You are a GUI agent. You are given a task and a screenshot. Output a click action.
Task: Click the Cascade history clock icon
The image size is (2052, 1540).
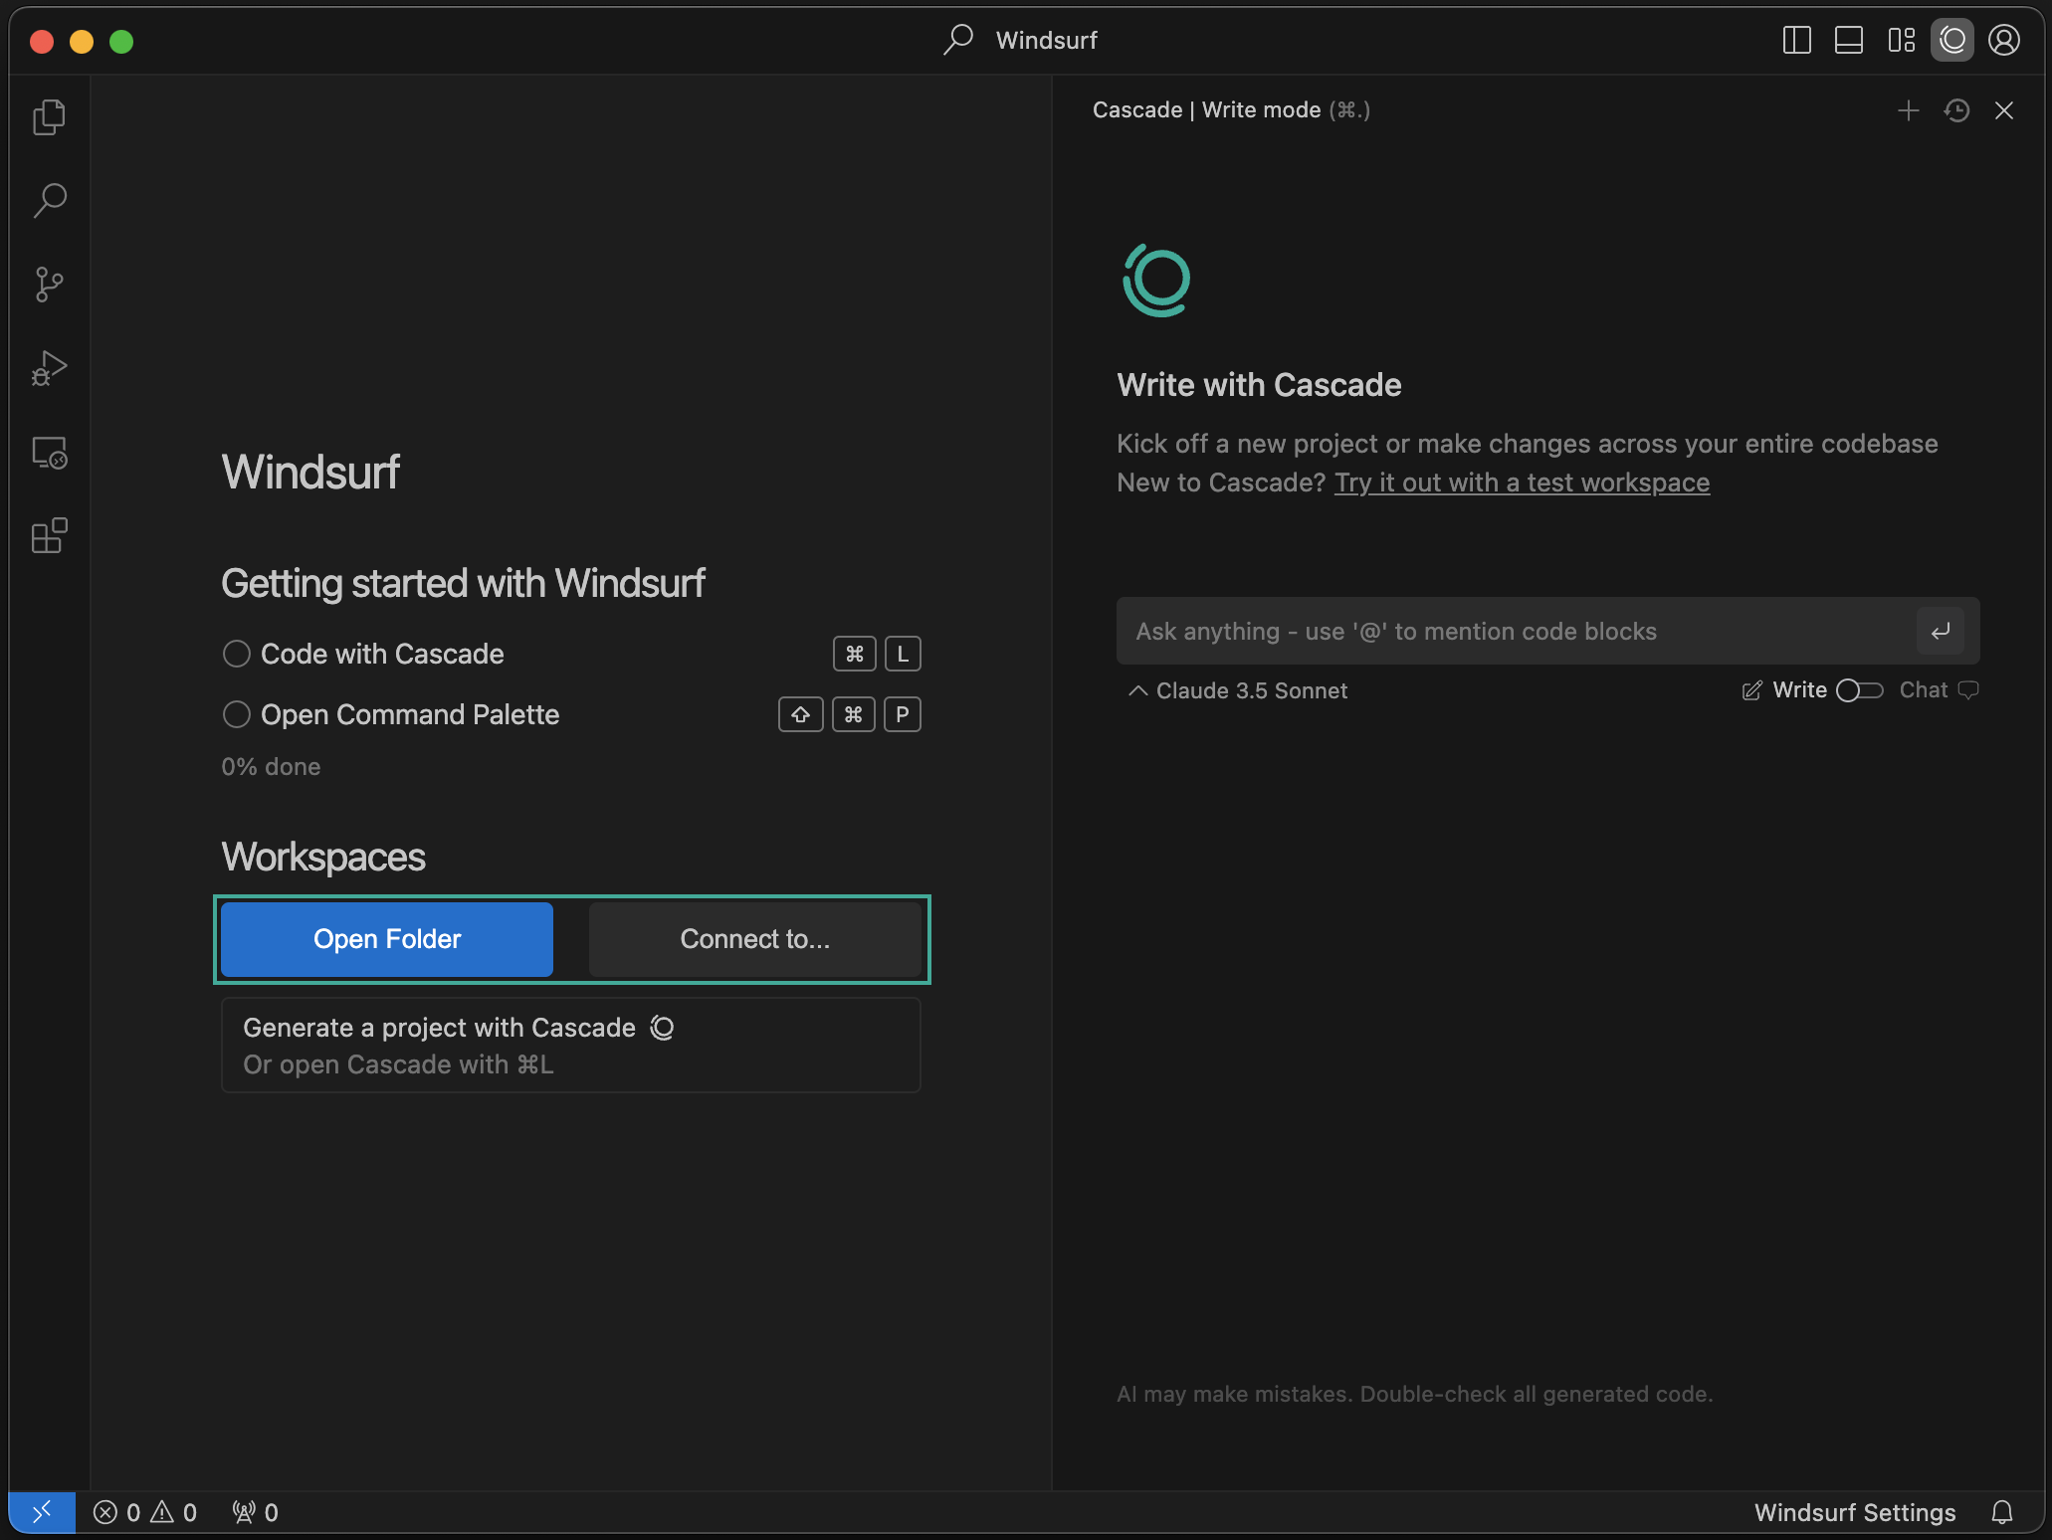pos(1956,110)
